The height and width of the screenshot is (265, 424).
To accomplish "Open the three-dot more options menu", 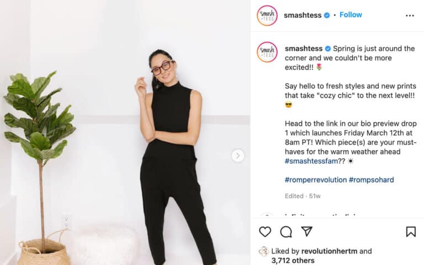I will (x=410, y=15).
